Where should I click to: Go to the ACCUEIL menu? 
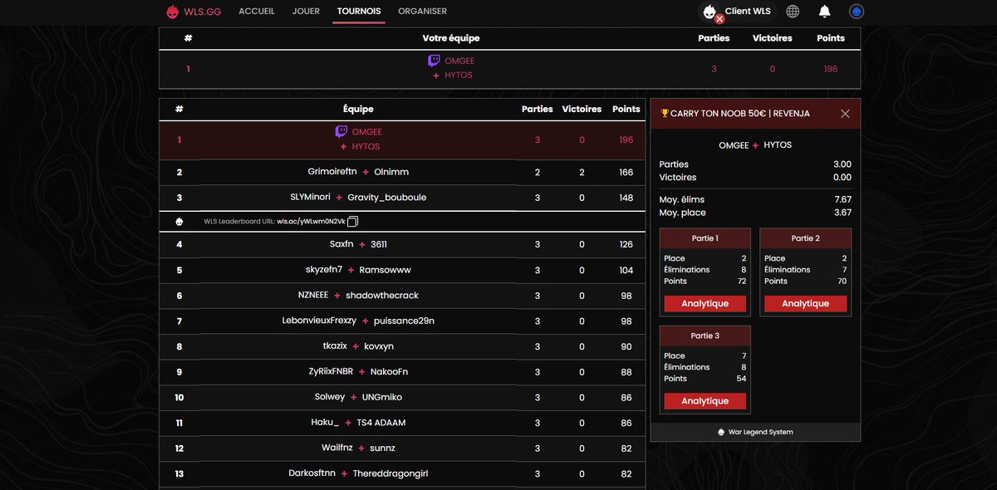coord(257,12)
